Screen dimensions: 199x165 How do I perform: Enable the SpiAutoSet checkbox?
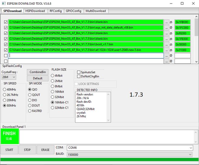pyautogui.click(x=79, y=72)
